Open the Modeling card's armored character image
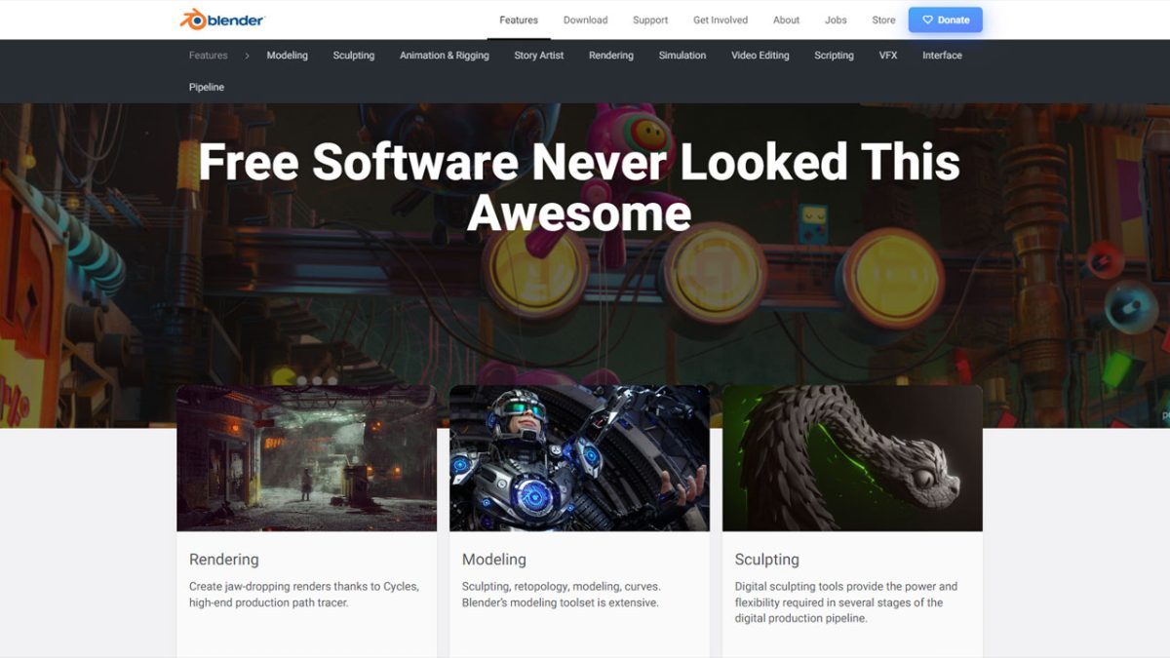 click(579, 457)
